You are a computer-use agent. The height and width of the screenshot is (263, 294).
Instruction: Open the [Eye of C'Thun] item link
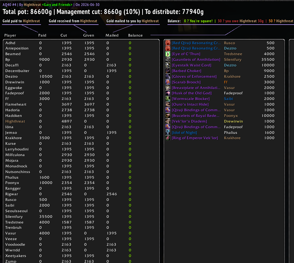[x=186, y=54]
